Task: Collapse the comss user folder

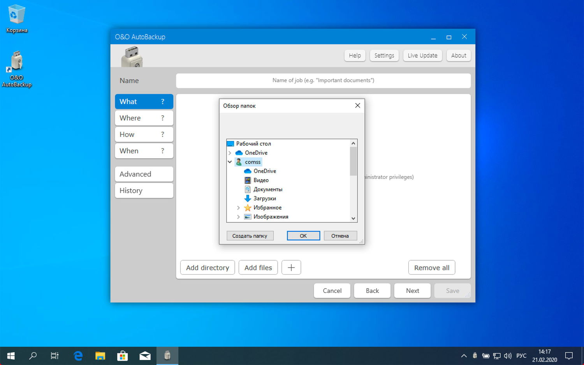Action: [x=229, y=162]
